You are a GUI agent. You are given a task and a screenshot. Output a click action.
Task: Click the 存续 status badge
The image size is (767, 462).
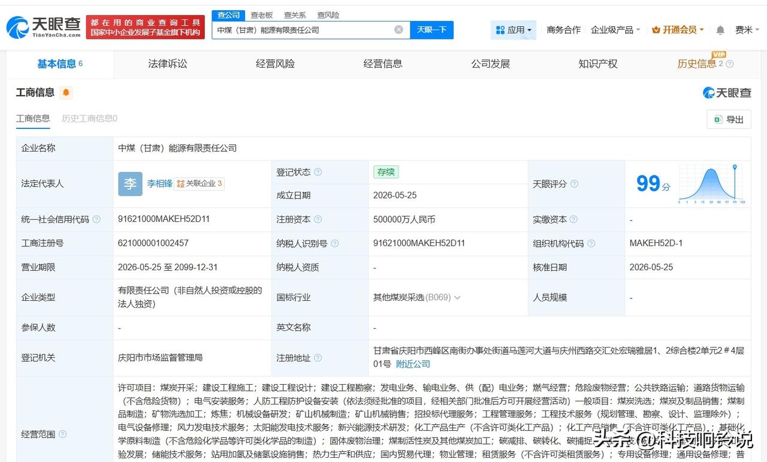pos(386,172)
